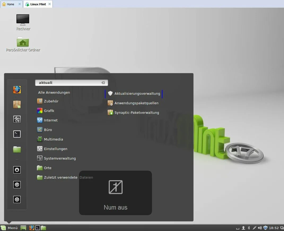Open the Rechner desktop icon

(x=23, y=22)
